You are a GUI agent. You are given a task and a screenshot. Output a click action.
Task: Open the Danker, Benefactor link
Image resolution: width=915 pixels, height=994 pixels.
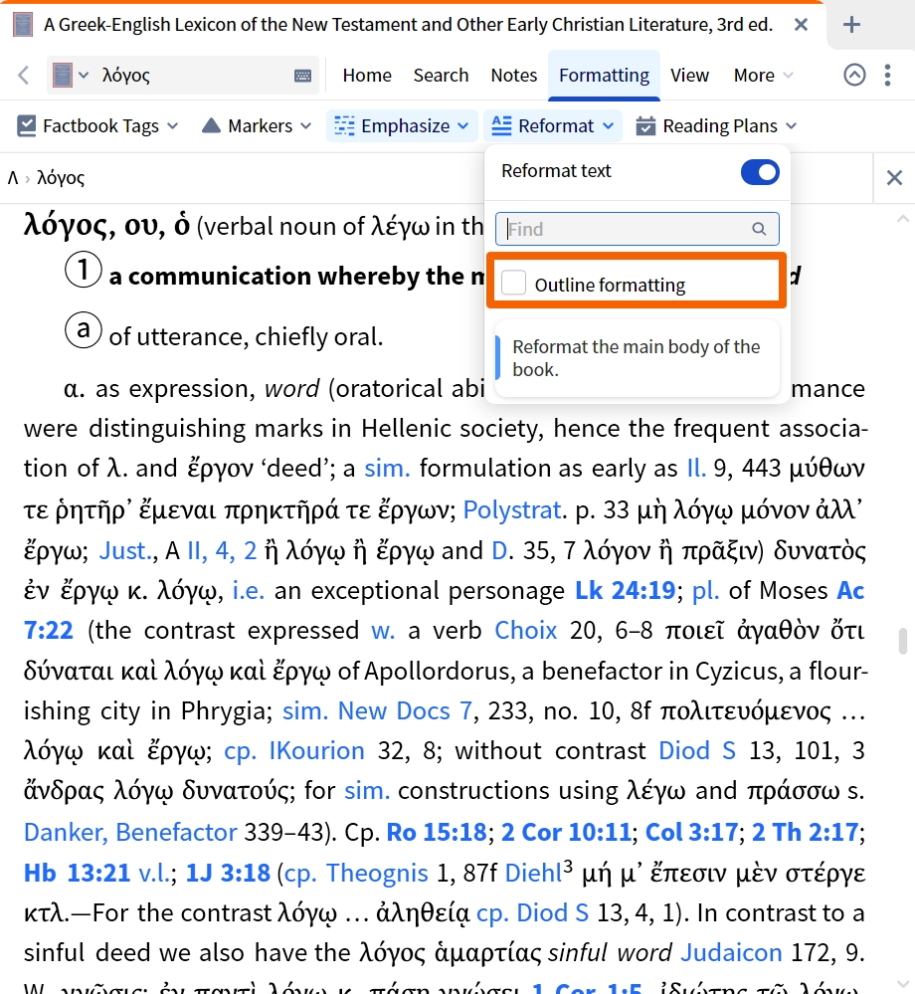(x=130, y=832)
